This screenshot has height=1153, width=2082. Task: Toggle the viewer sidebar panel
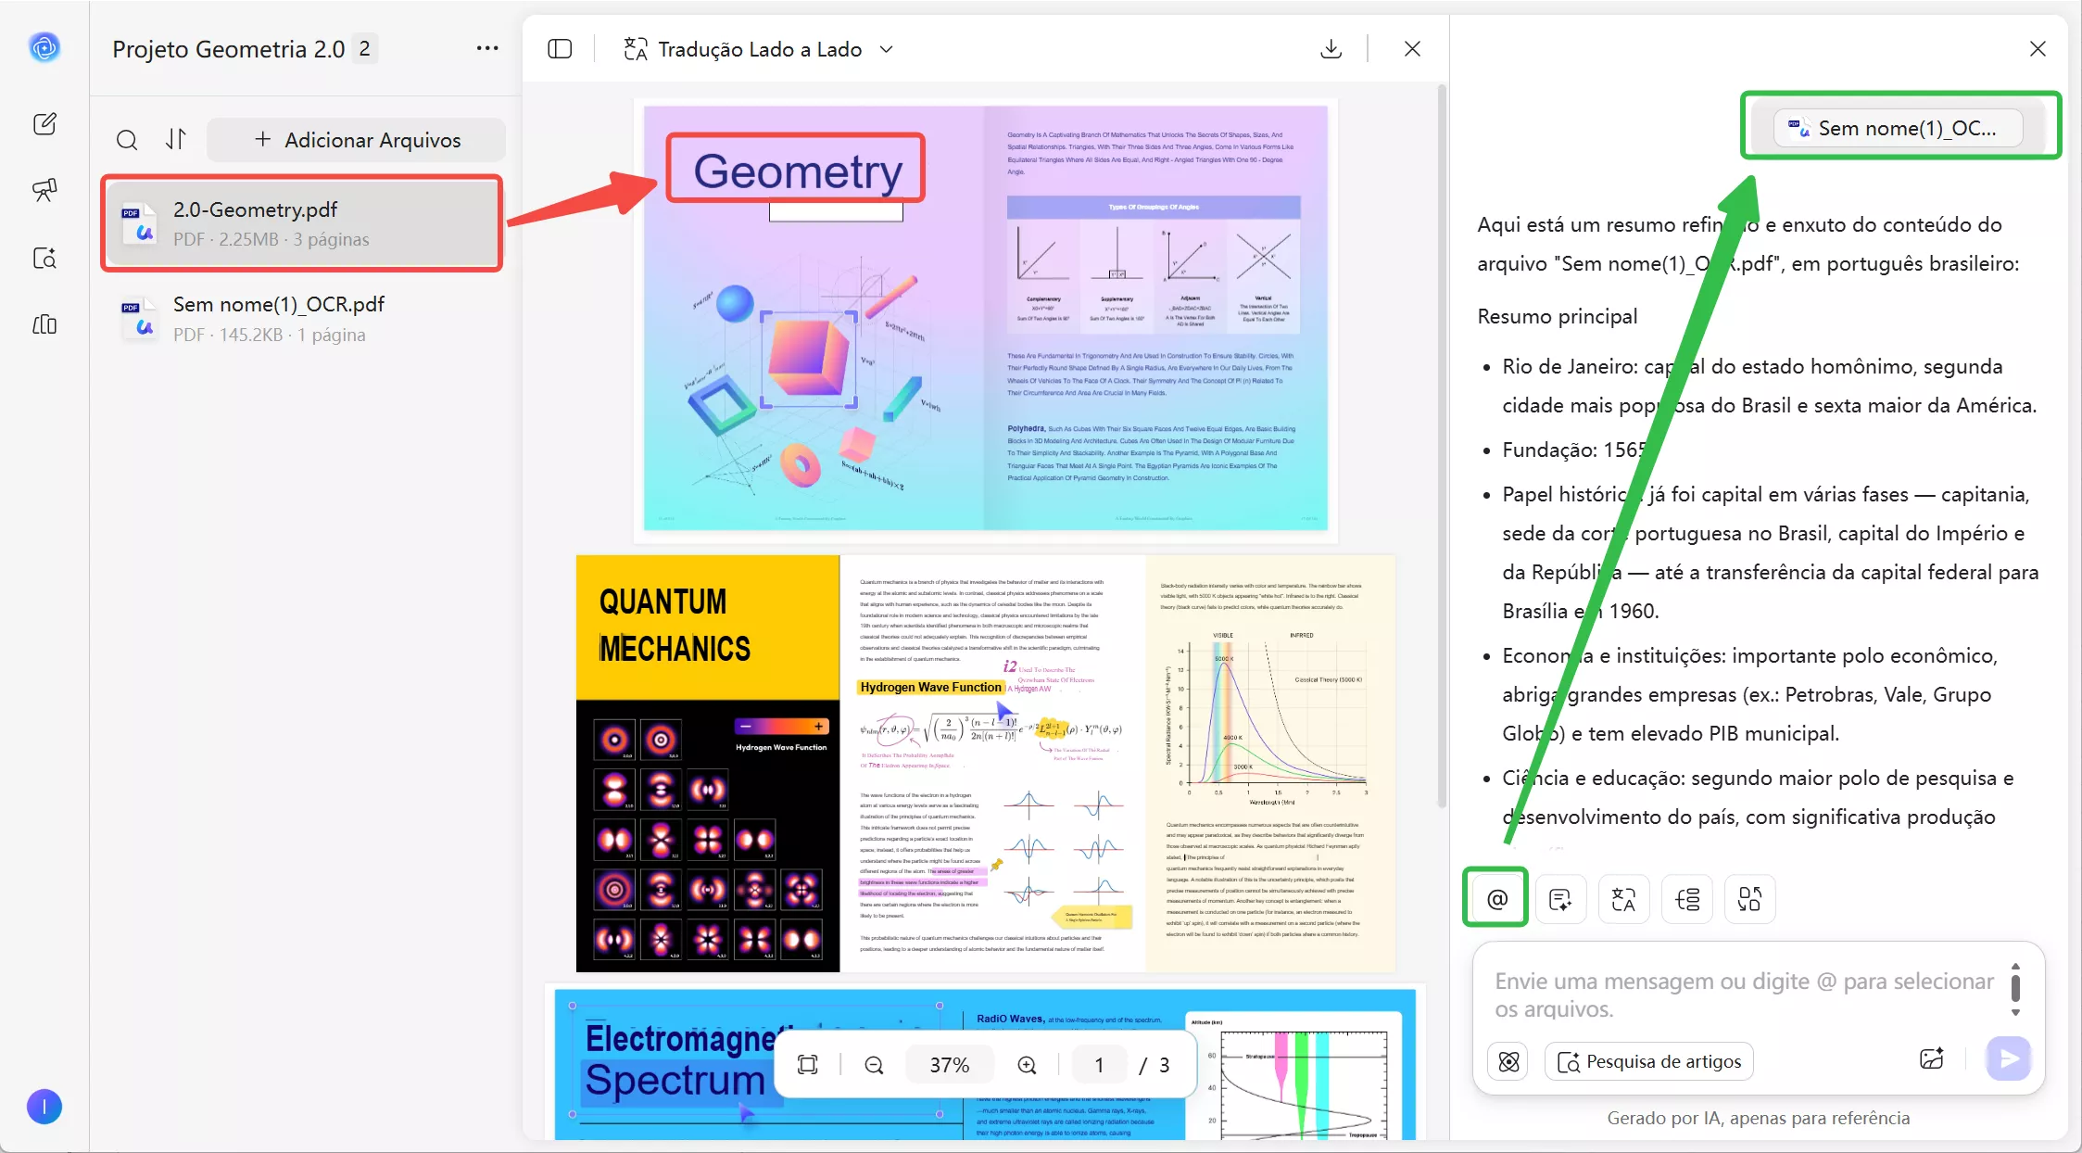(560, 48)
